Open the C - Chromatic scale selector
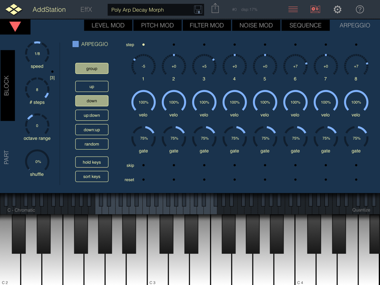The image size is (380, 285). (x=21, y=210)
